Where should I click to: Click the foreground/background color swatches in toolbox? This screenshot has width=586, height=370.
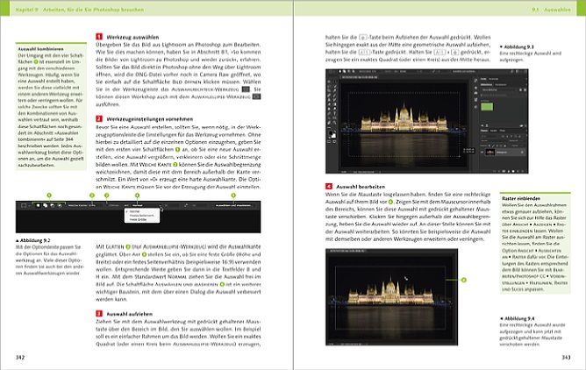point(332,134)
